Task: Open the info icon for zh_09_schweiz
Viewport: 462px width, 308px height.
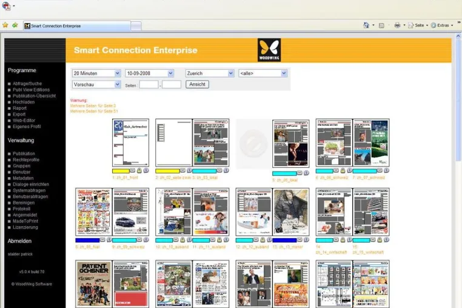Action: (x=146, y=239)
